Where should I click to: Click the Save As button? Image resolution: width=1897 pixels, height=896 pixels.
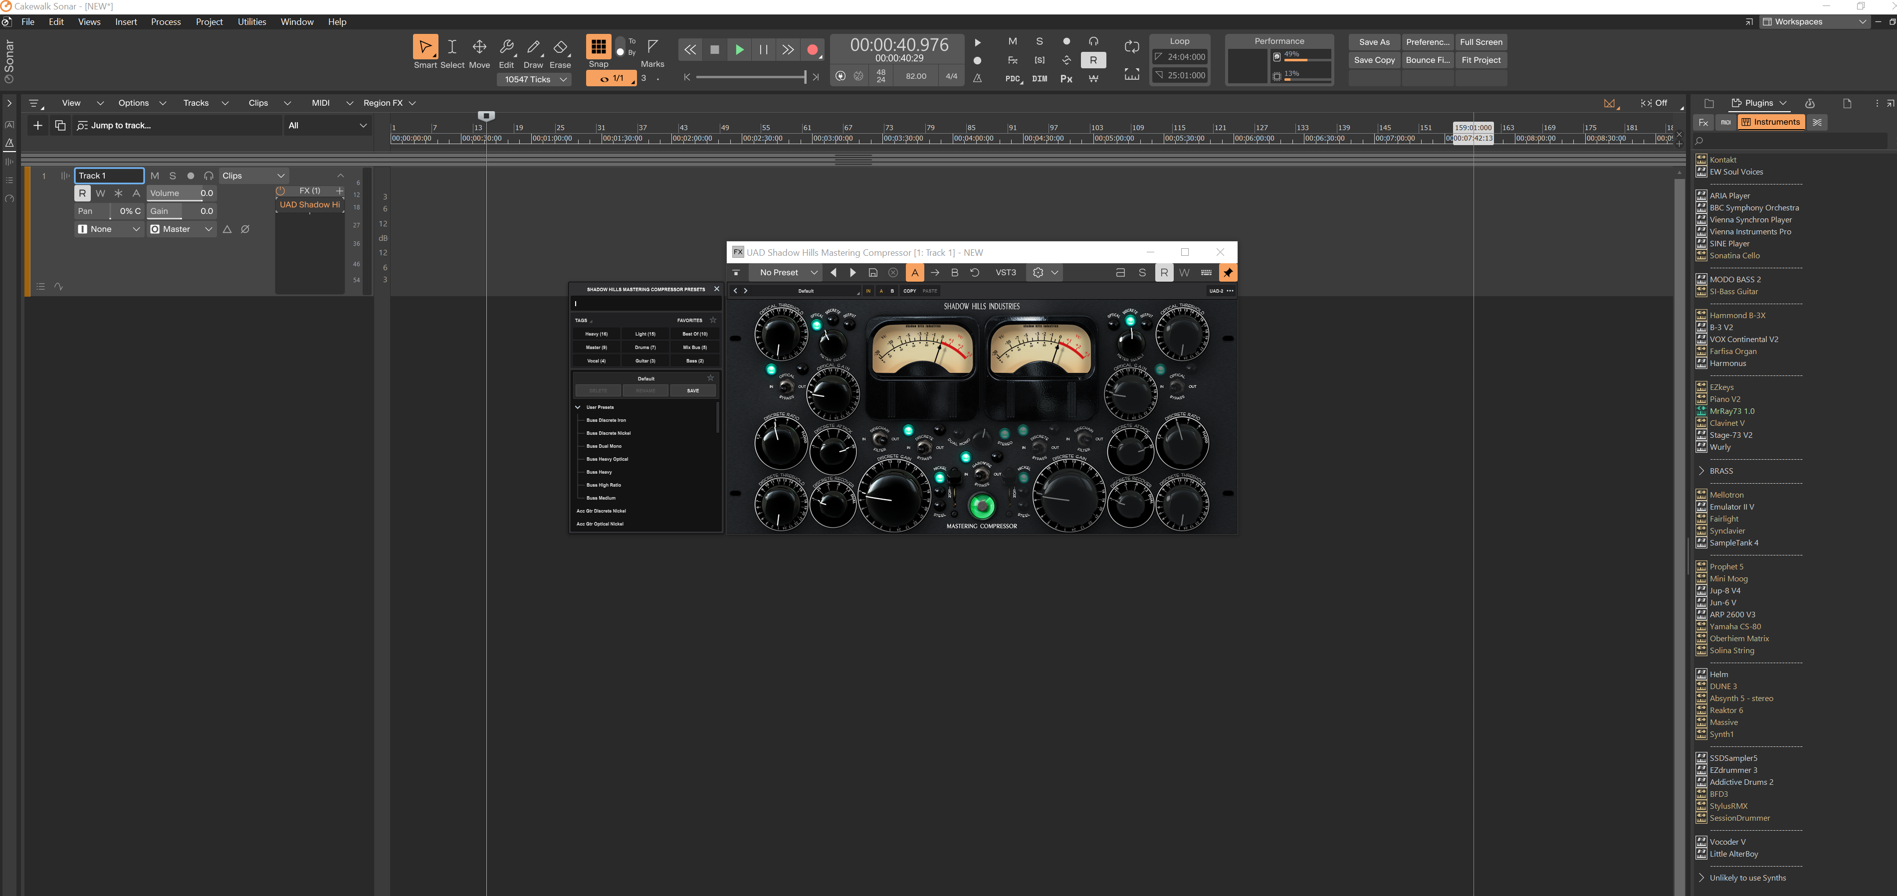click(1374, 42)
